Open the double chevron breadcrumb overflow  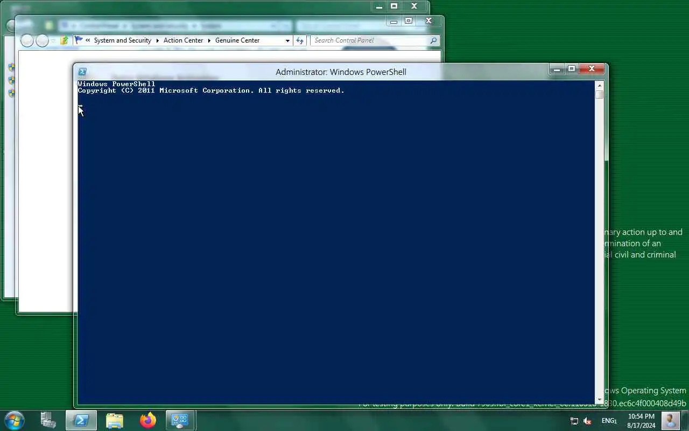point(88,40)
